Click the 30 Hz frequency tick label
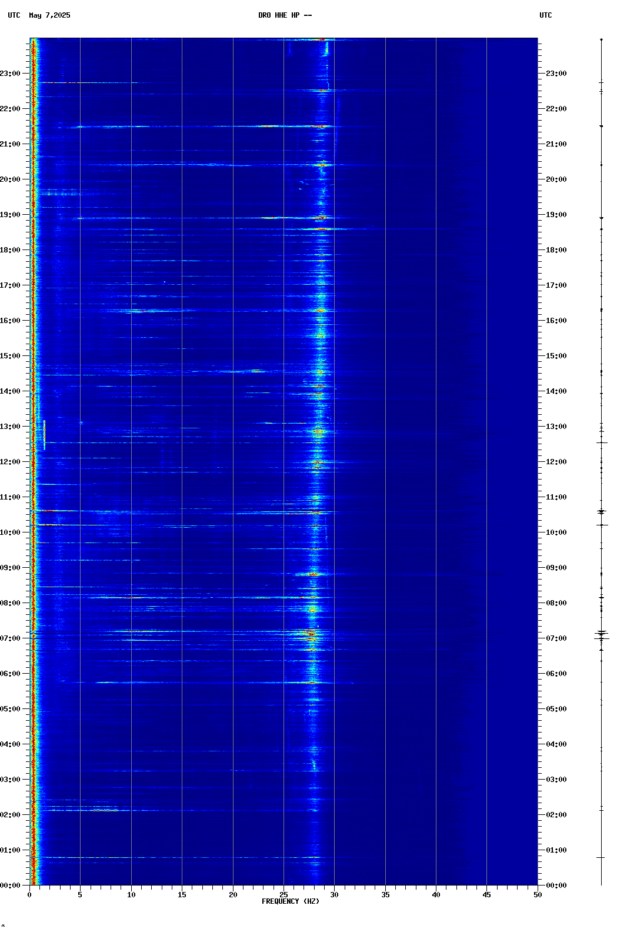Image resolution: width=627 pixels, height=932 pixels. (334, 895)
